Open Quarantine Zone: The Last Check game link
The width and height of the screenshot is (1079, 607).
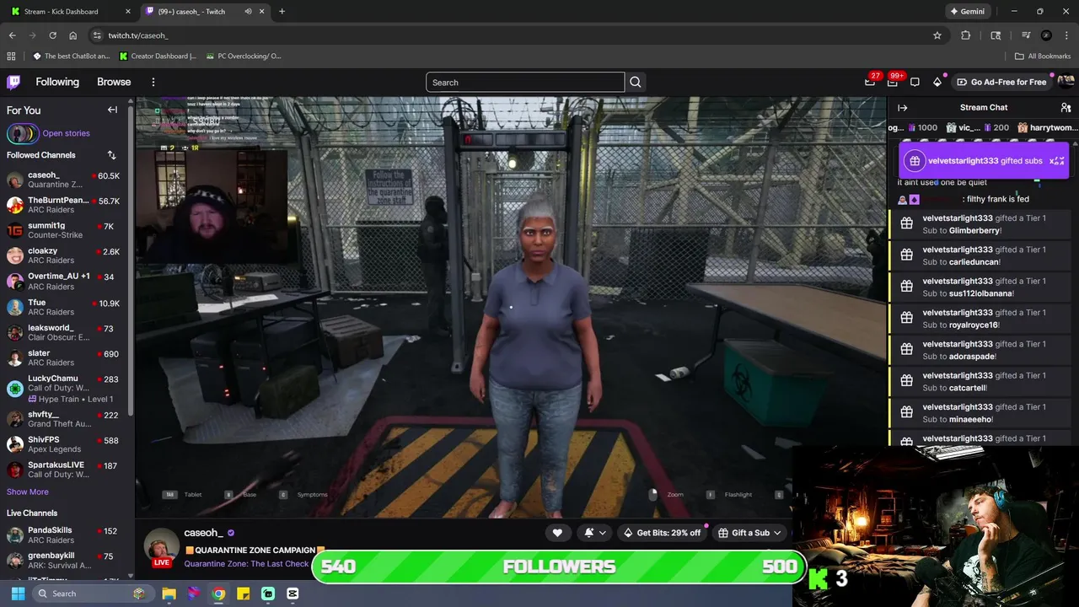pos(246,564)
